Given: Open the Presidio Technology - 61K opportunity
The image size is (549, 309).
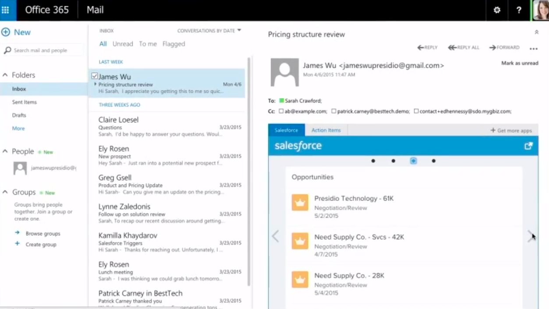Looking at the screenshot, I should (x=354, y=199).
